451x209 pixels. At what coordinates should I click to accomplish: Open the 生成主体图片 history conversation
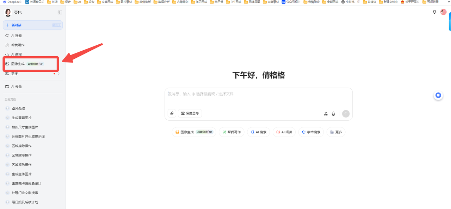[32, 174]
